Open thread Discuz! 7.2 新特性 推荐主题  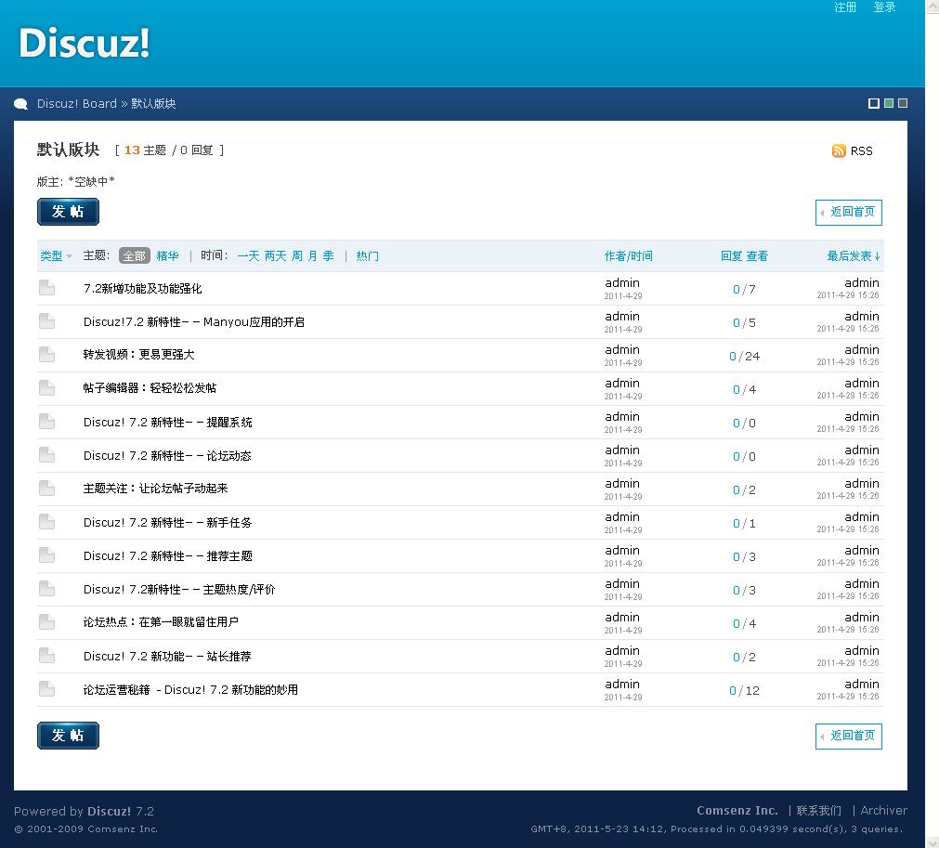tap(168, 556)
